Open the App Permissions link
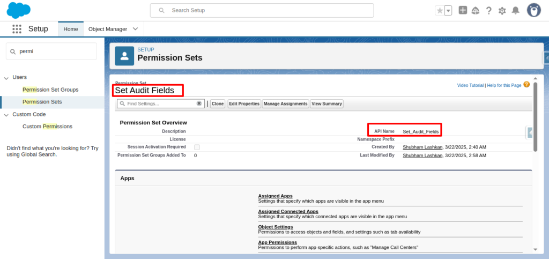Screen dimensions: 549x259 point(277,242)
